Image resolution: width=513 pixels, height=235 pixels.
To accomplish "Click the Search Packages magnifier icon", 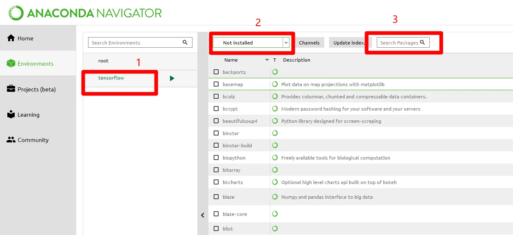I will 422,42.
